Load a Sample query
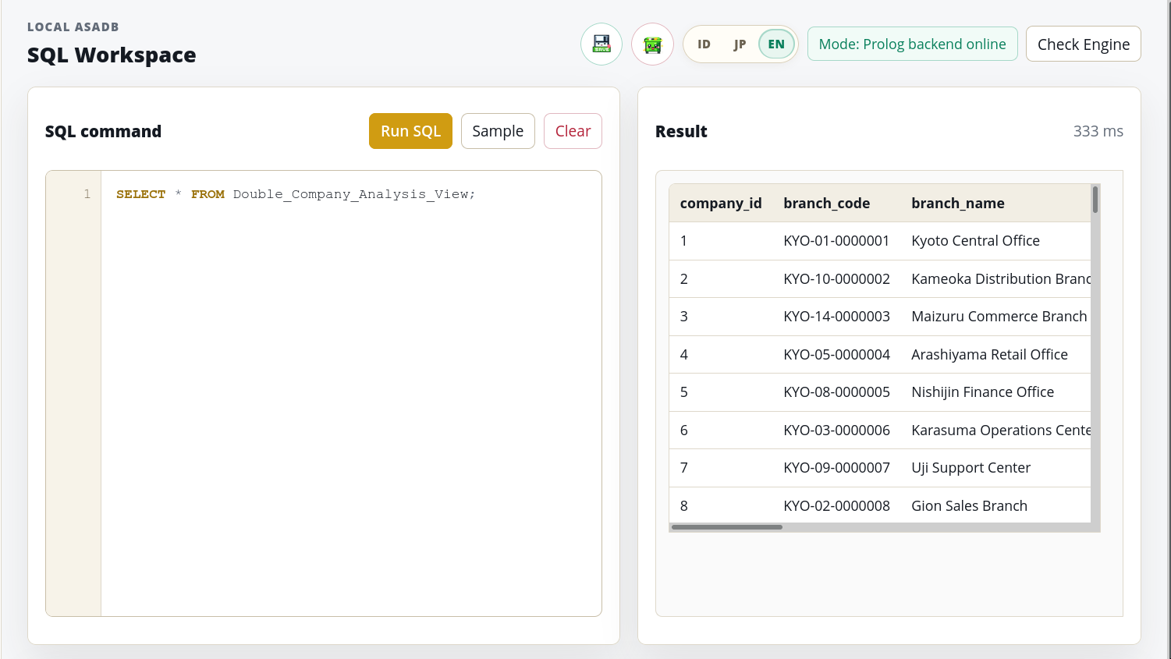This screenshot has width=1171, height=659. pos(498,131)
